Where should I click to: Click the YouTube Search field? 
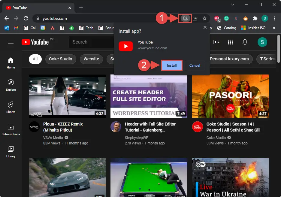[x=91, y=42]
